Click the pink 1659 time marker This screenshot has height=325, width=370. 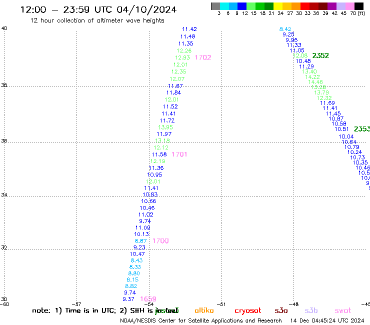[148, 299]
